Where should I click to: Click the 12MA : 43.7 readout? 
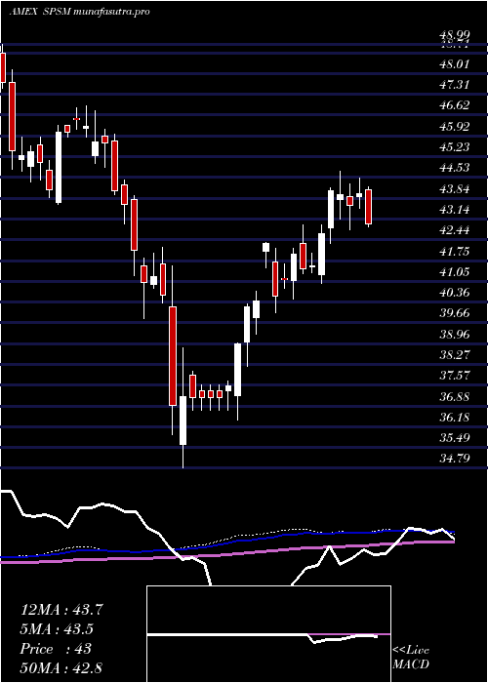[x=61, y=610]
